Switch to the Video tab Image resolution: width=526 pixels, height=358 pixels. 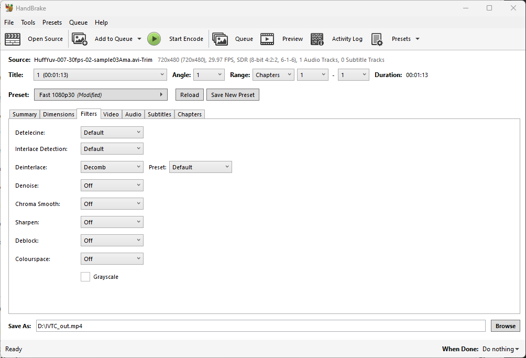pyautogui.click(x=111, y=114)
